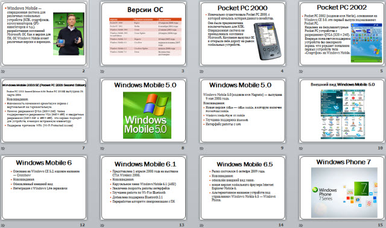Click transition star icon under slide 8
This screenshot has height=228, width=386.
[102, 148]
